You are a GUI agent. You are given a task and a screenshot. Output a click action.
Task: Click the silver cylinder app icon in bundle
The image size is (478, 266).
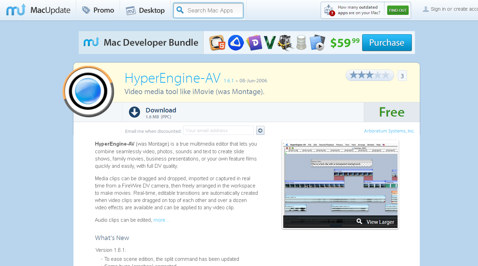302,43
